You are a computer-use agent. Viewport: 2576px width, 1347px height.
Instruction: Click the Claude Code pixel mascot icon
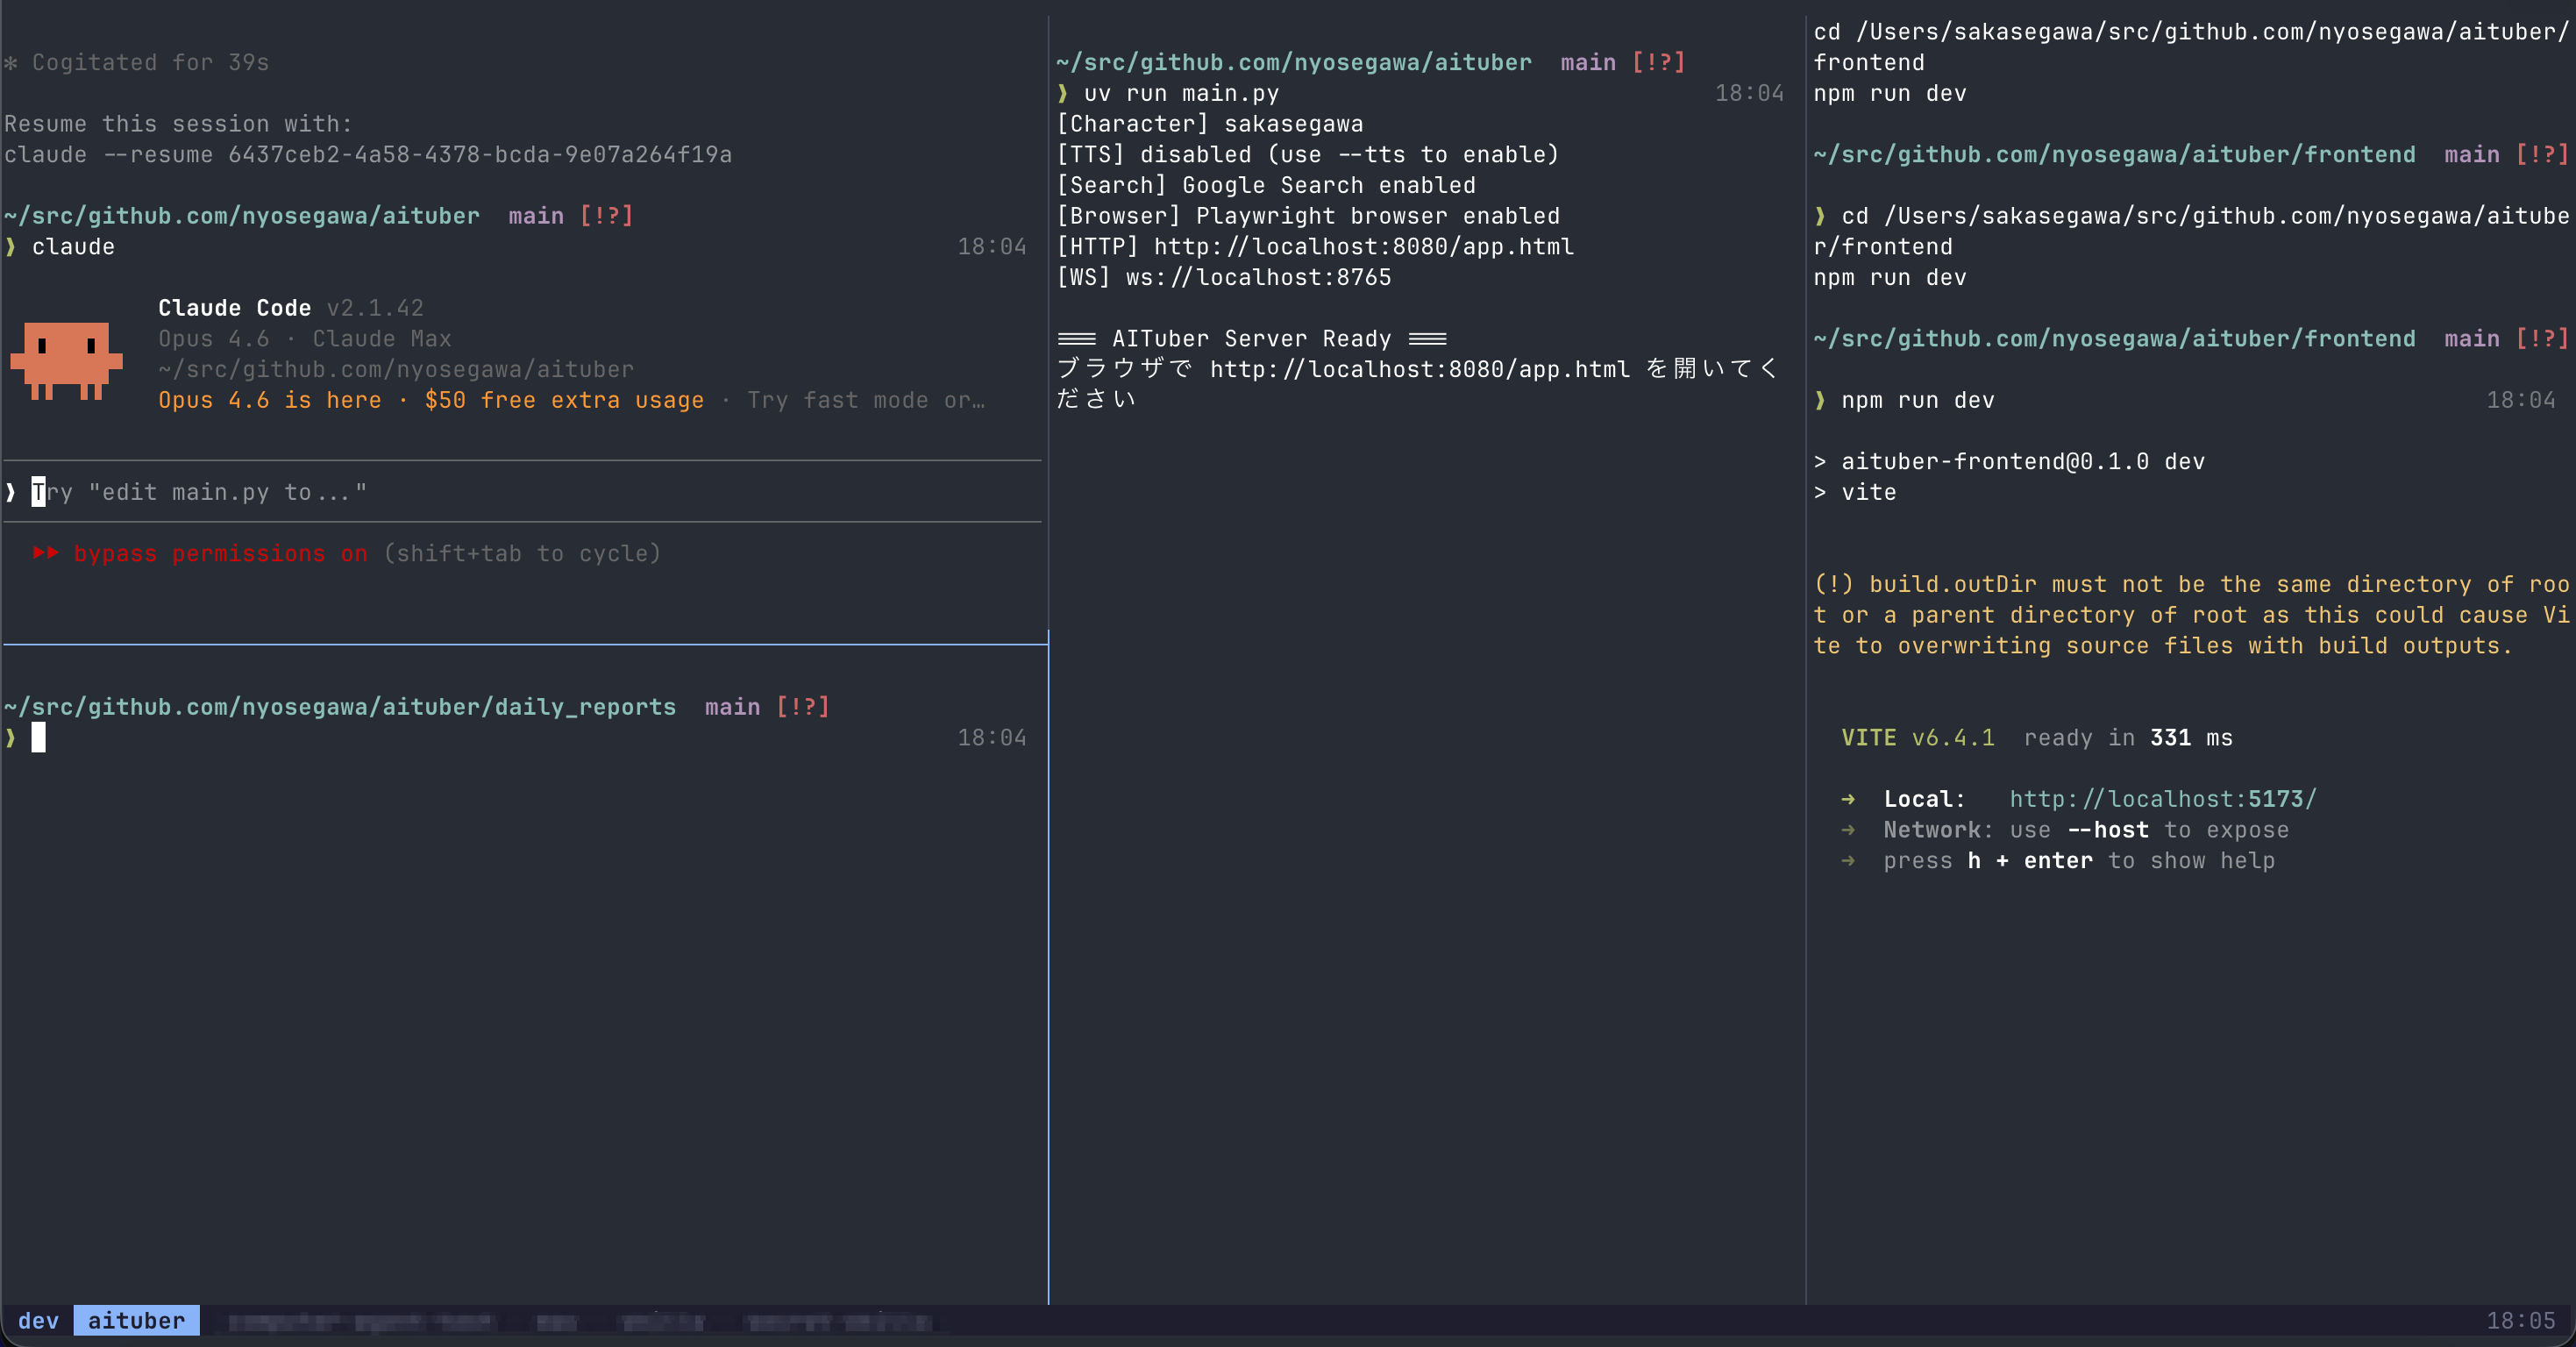pos(66,362)
